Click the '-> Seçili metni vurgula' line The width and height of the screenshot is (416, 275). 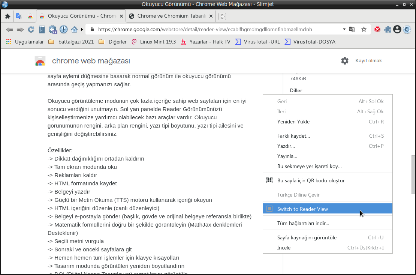[76, 241]
